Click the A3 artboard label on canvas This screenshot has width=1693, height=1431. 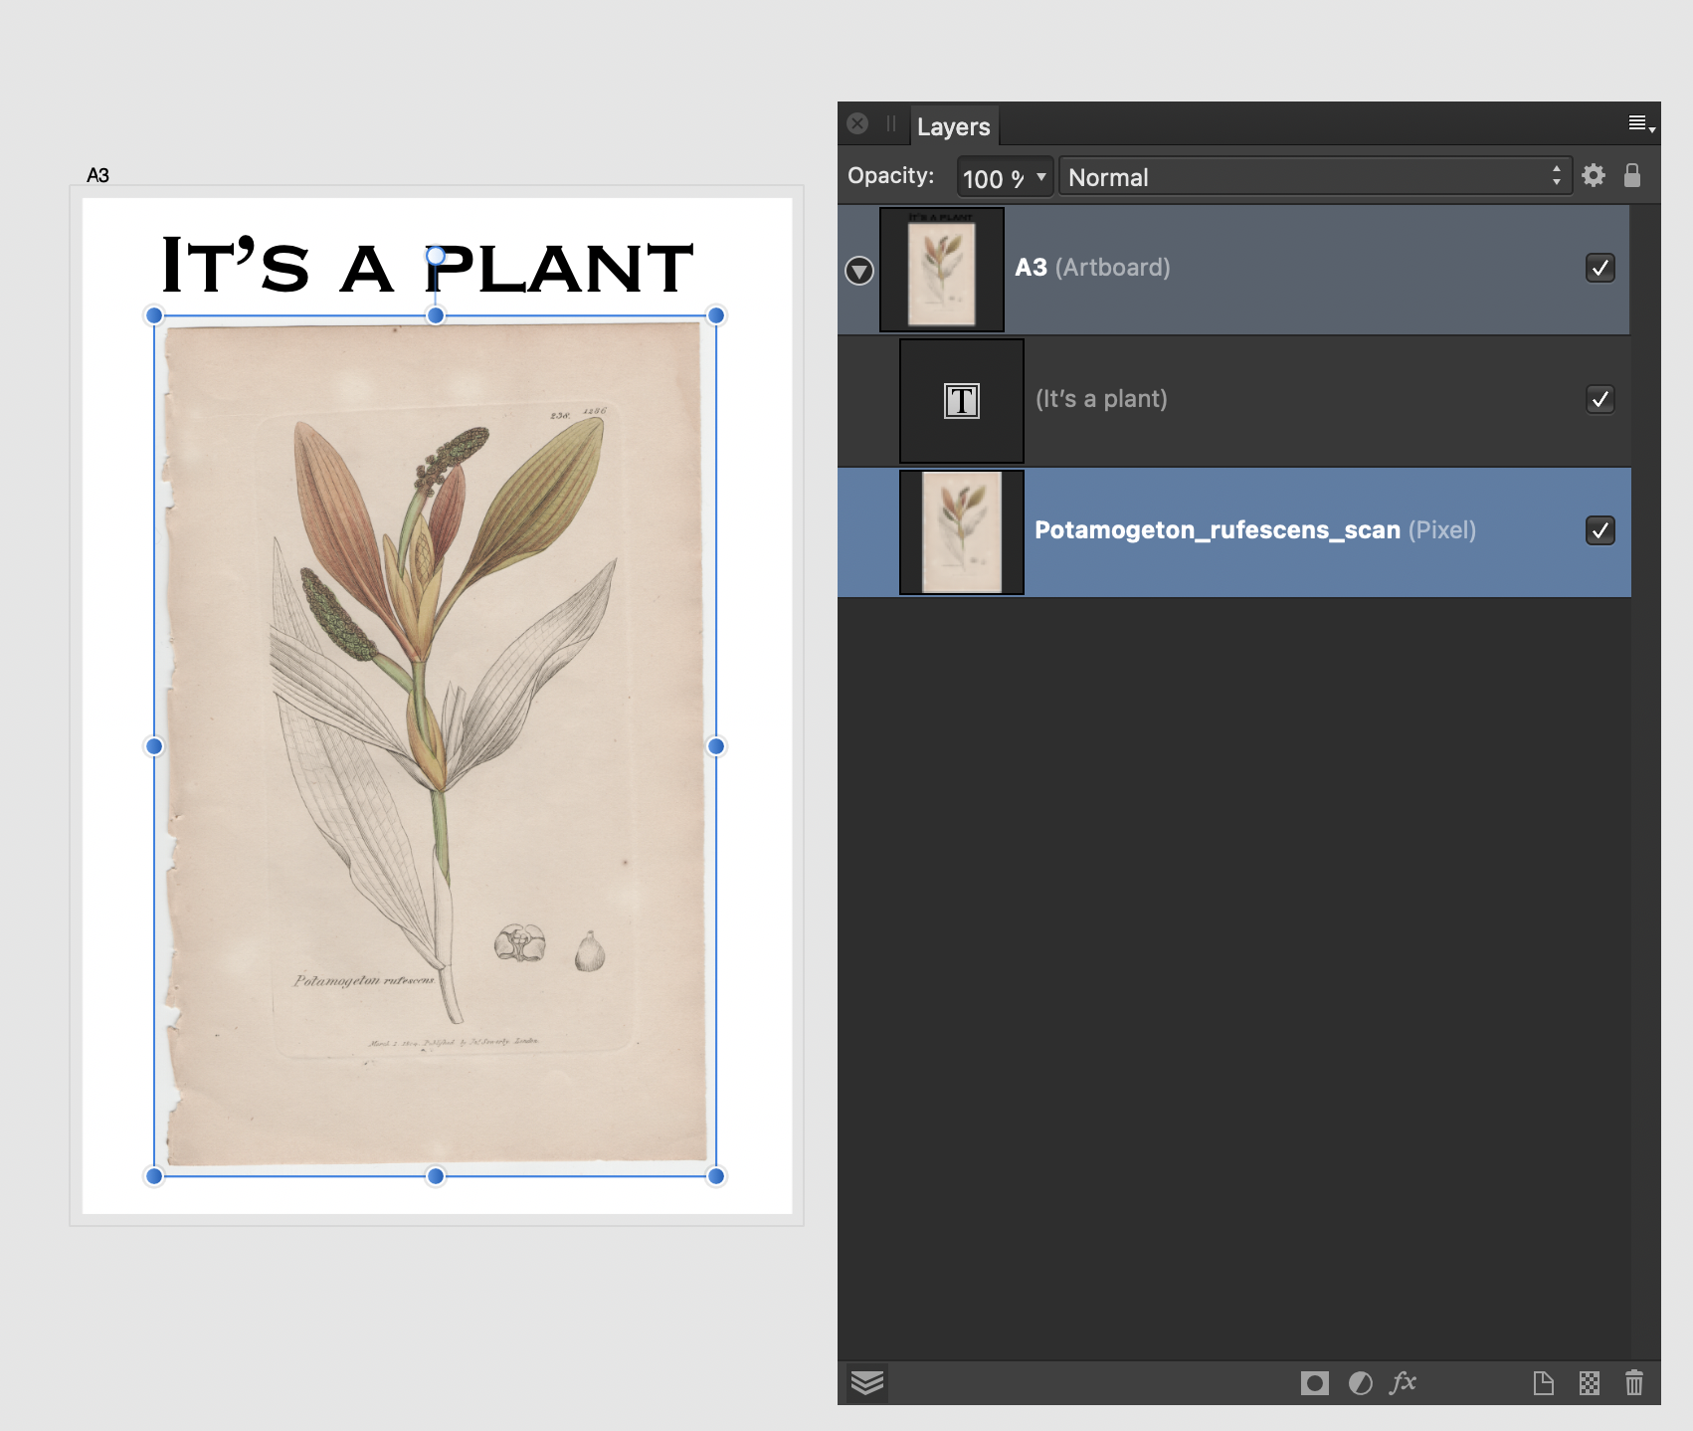[97, 175]
